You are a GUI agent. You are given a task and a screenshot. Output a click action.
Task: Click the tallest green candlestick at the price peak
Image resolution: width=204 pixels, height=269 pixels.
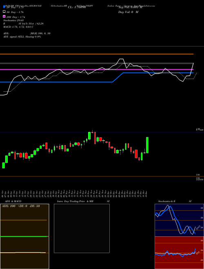coord(89,136)
